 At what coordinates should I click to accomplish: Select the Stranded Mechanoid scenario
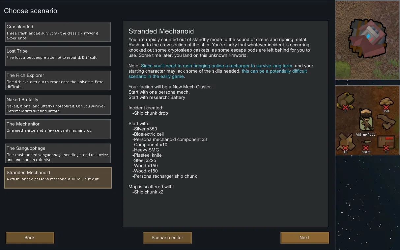(58, 178)
